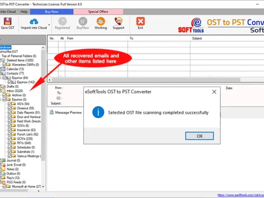Click the Notes folder icon

(x=3, y=169)
